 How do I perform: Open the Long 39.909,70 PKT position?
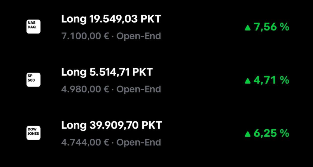(111, 125)
